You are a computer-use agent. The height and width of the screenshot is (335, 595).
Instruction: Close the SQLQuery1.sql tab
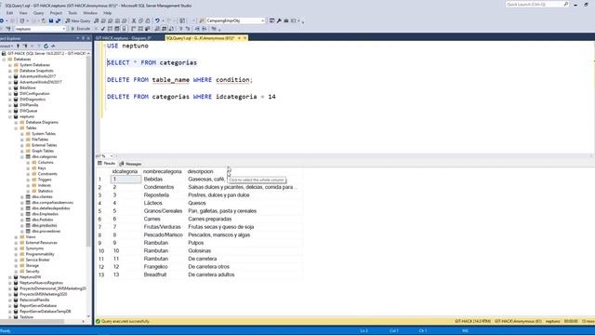pyautogui.click(x=245, y=38)
